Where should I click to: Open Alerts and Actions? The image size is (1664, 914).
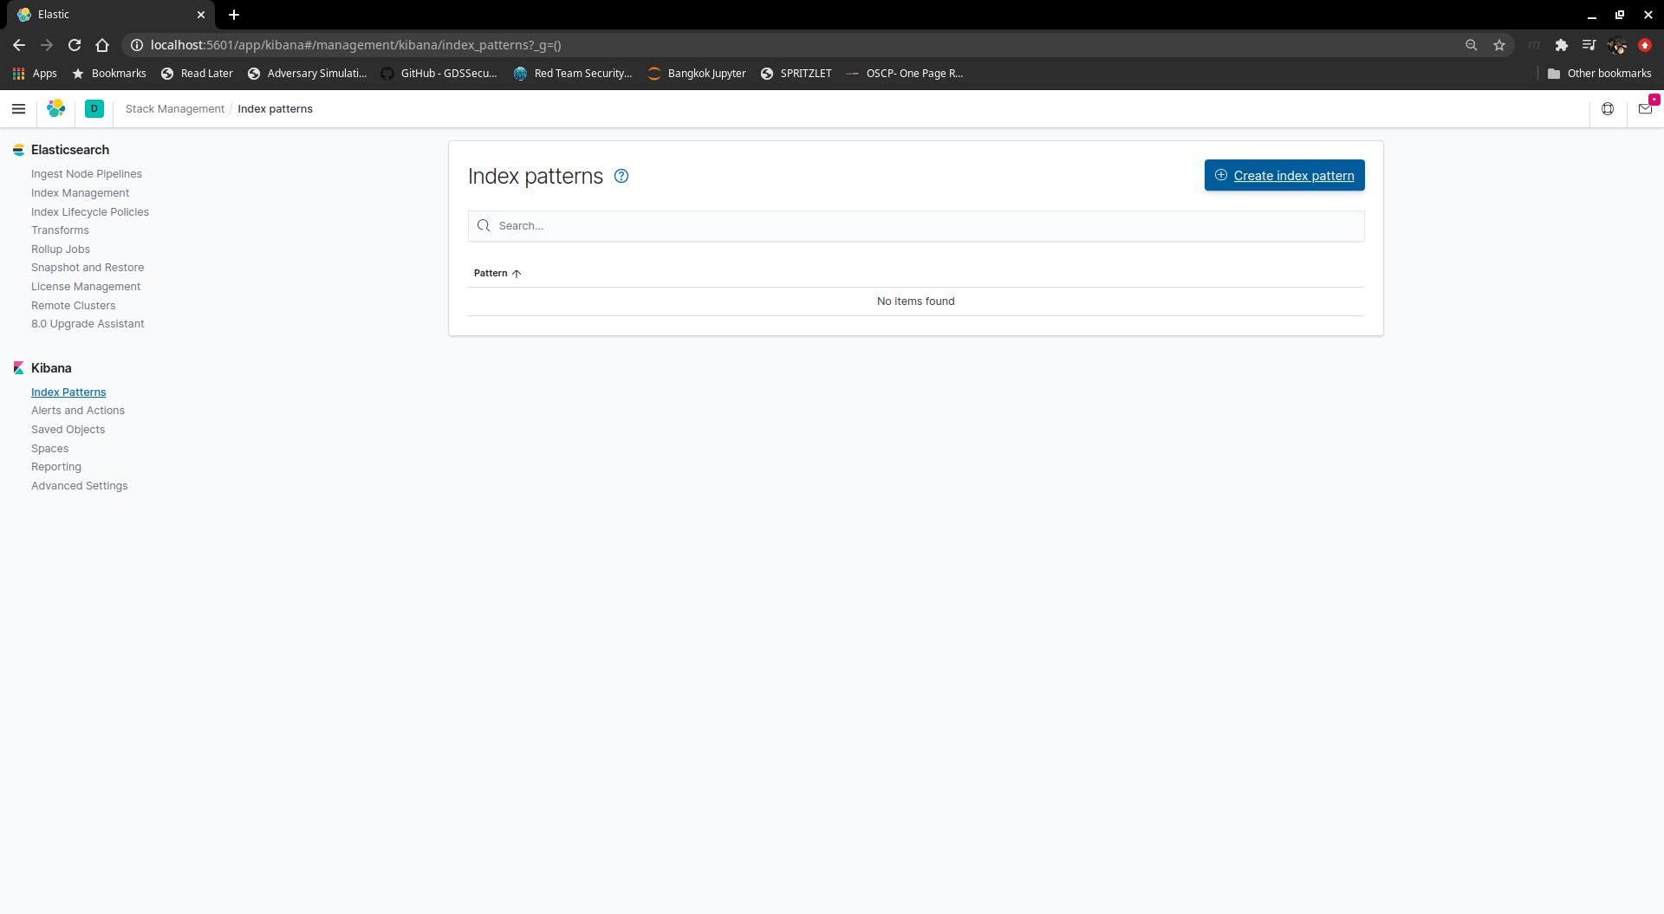(78, 411)
